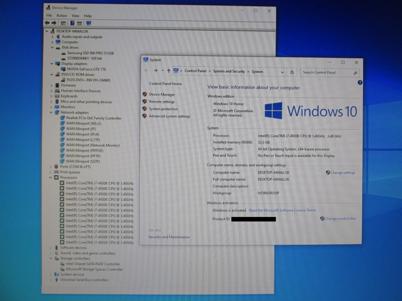Select WAN Miniport (Network Monitor) entry
The image size is (402, 301).
[x=93, y=145]
